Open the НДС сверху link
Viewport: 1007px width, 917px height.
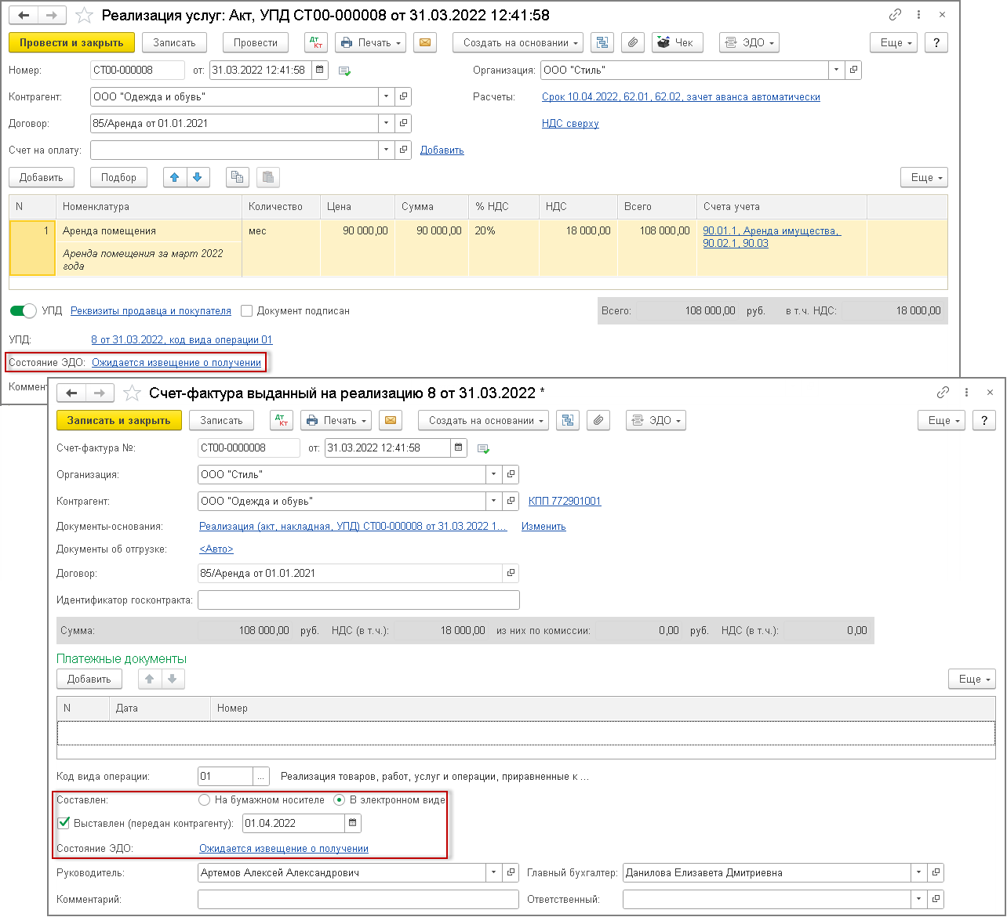point(570,123)
